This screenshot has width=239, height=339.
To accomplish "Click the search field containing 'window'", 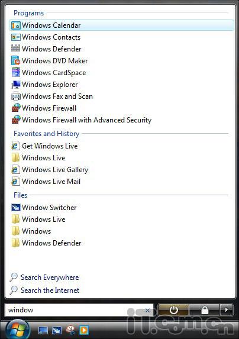I will 79,310.
